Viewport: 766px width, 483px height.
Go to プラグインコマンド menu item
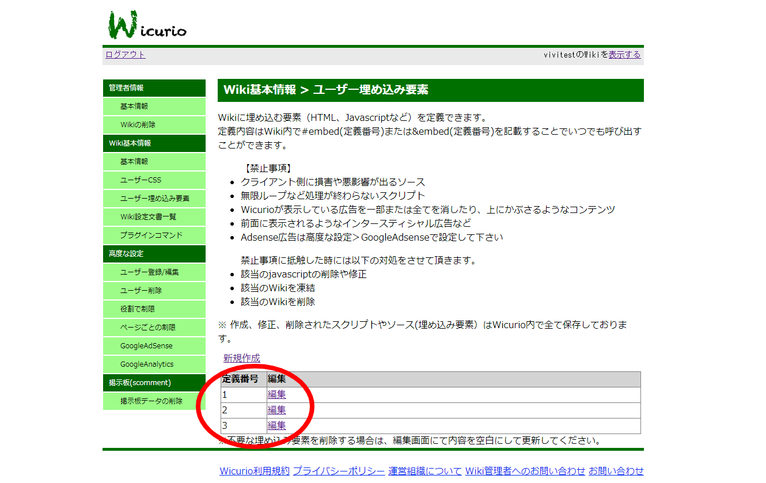pos(151,235)
